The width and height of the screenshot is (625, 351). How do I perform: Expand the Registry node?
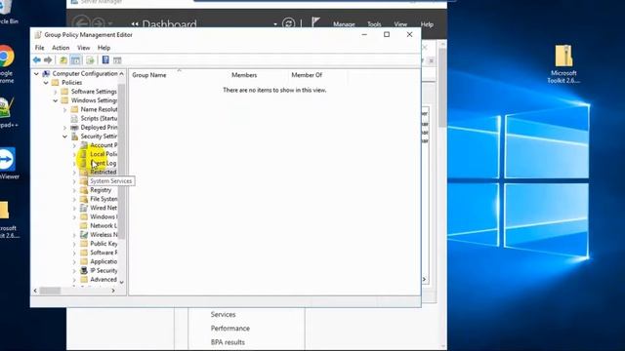pyautogui.click(x=74, y=190)
